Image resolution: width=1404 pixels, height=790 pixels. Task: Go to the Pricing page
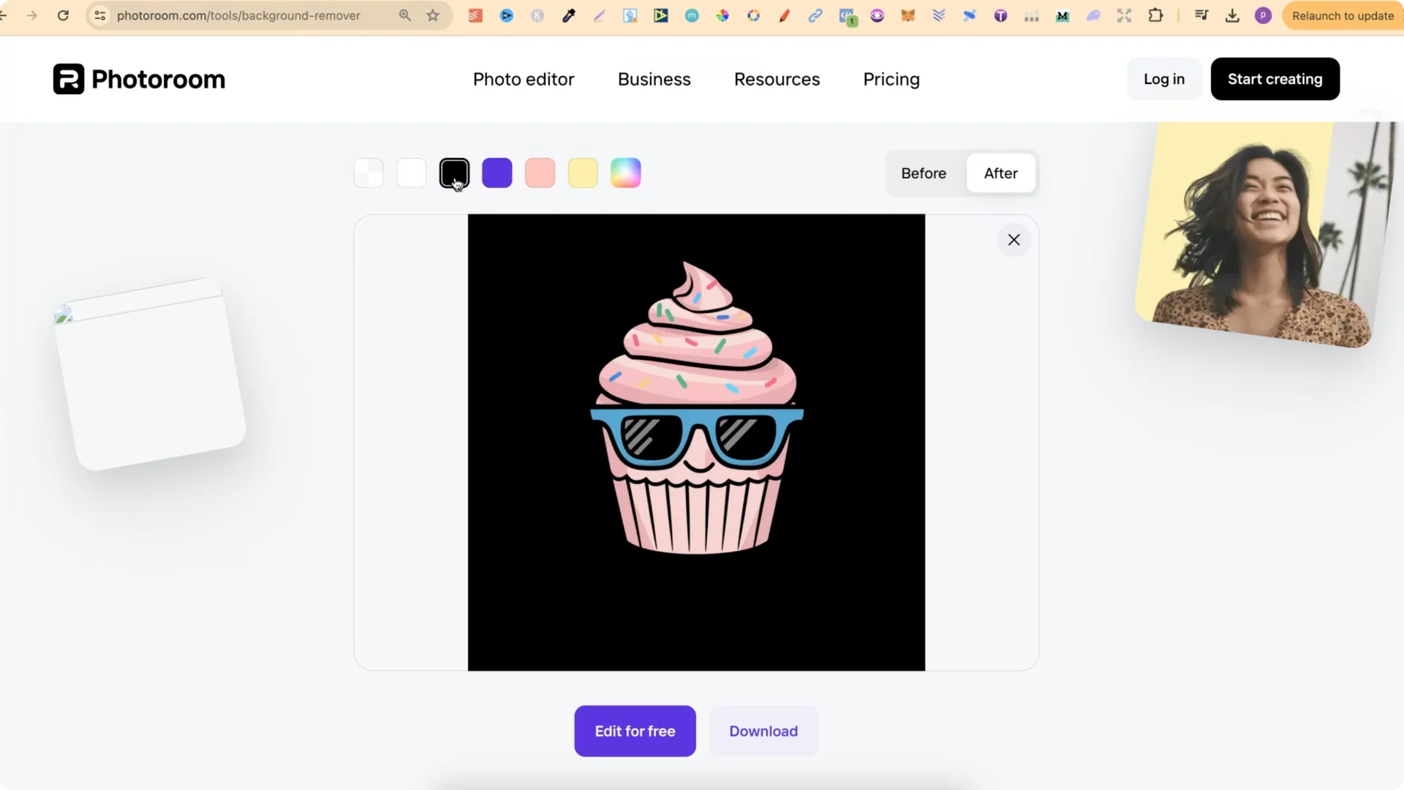pyautogui.click(x=891, y=79)
